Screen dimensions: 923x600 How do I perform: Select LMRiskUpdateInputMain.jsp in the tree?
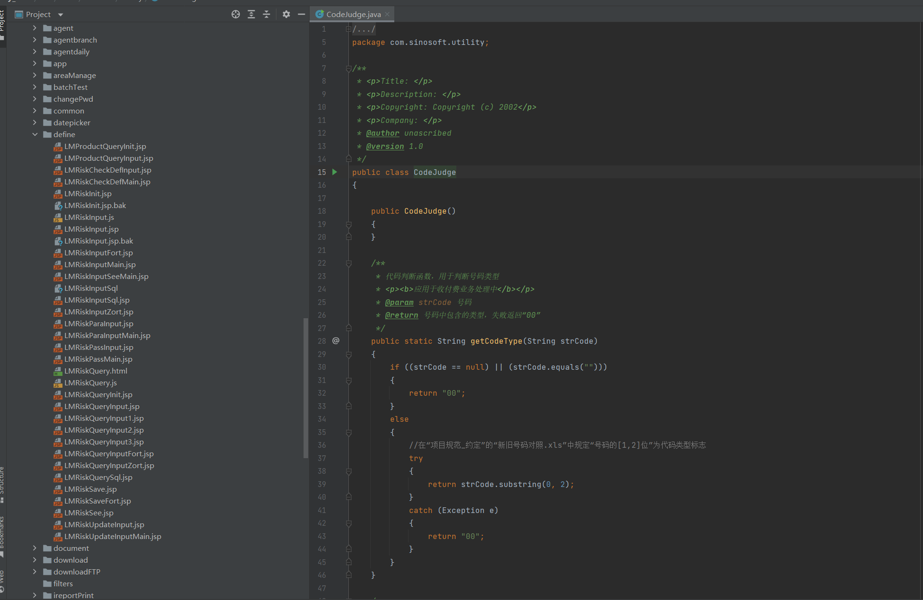pyautogui.click(x=113, y=536)
